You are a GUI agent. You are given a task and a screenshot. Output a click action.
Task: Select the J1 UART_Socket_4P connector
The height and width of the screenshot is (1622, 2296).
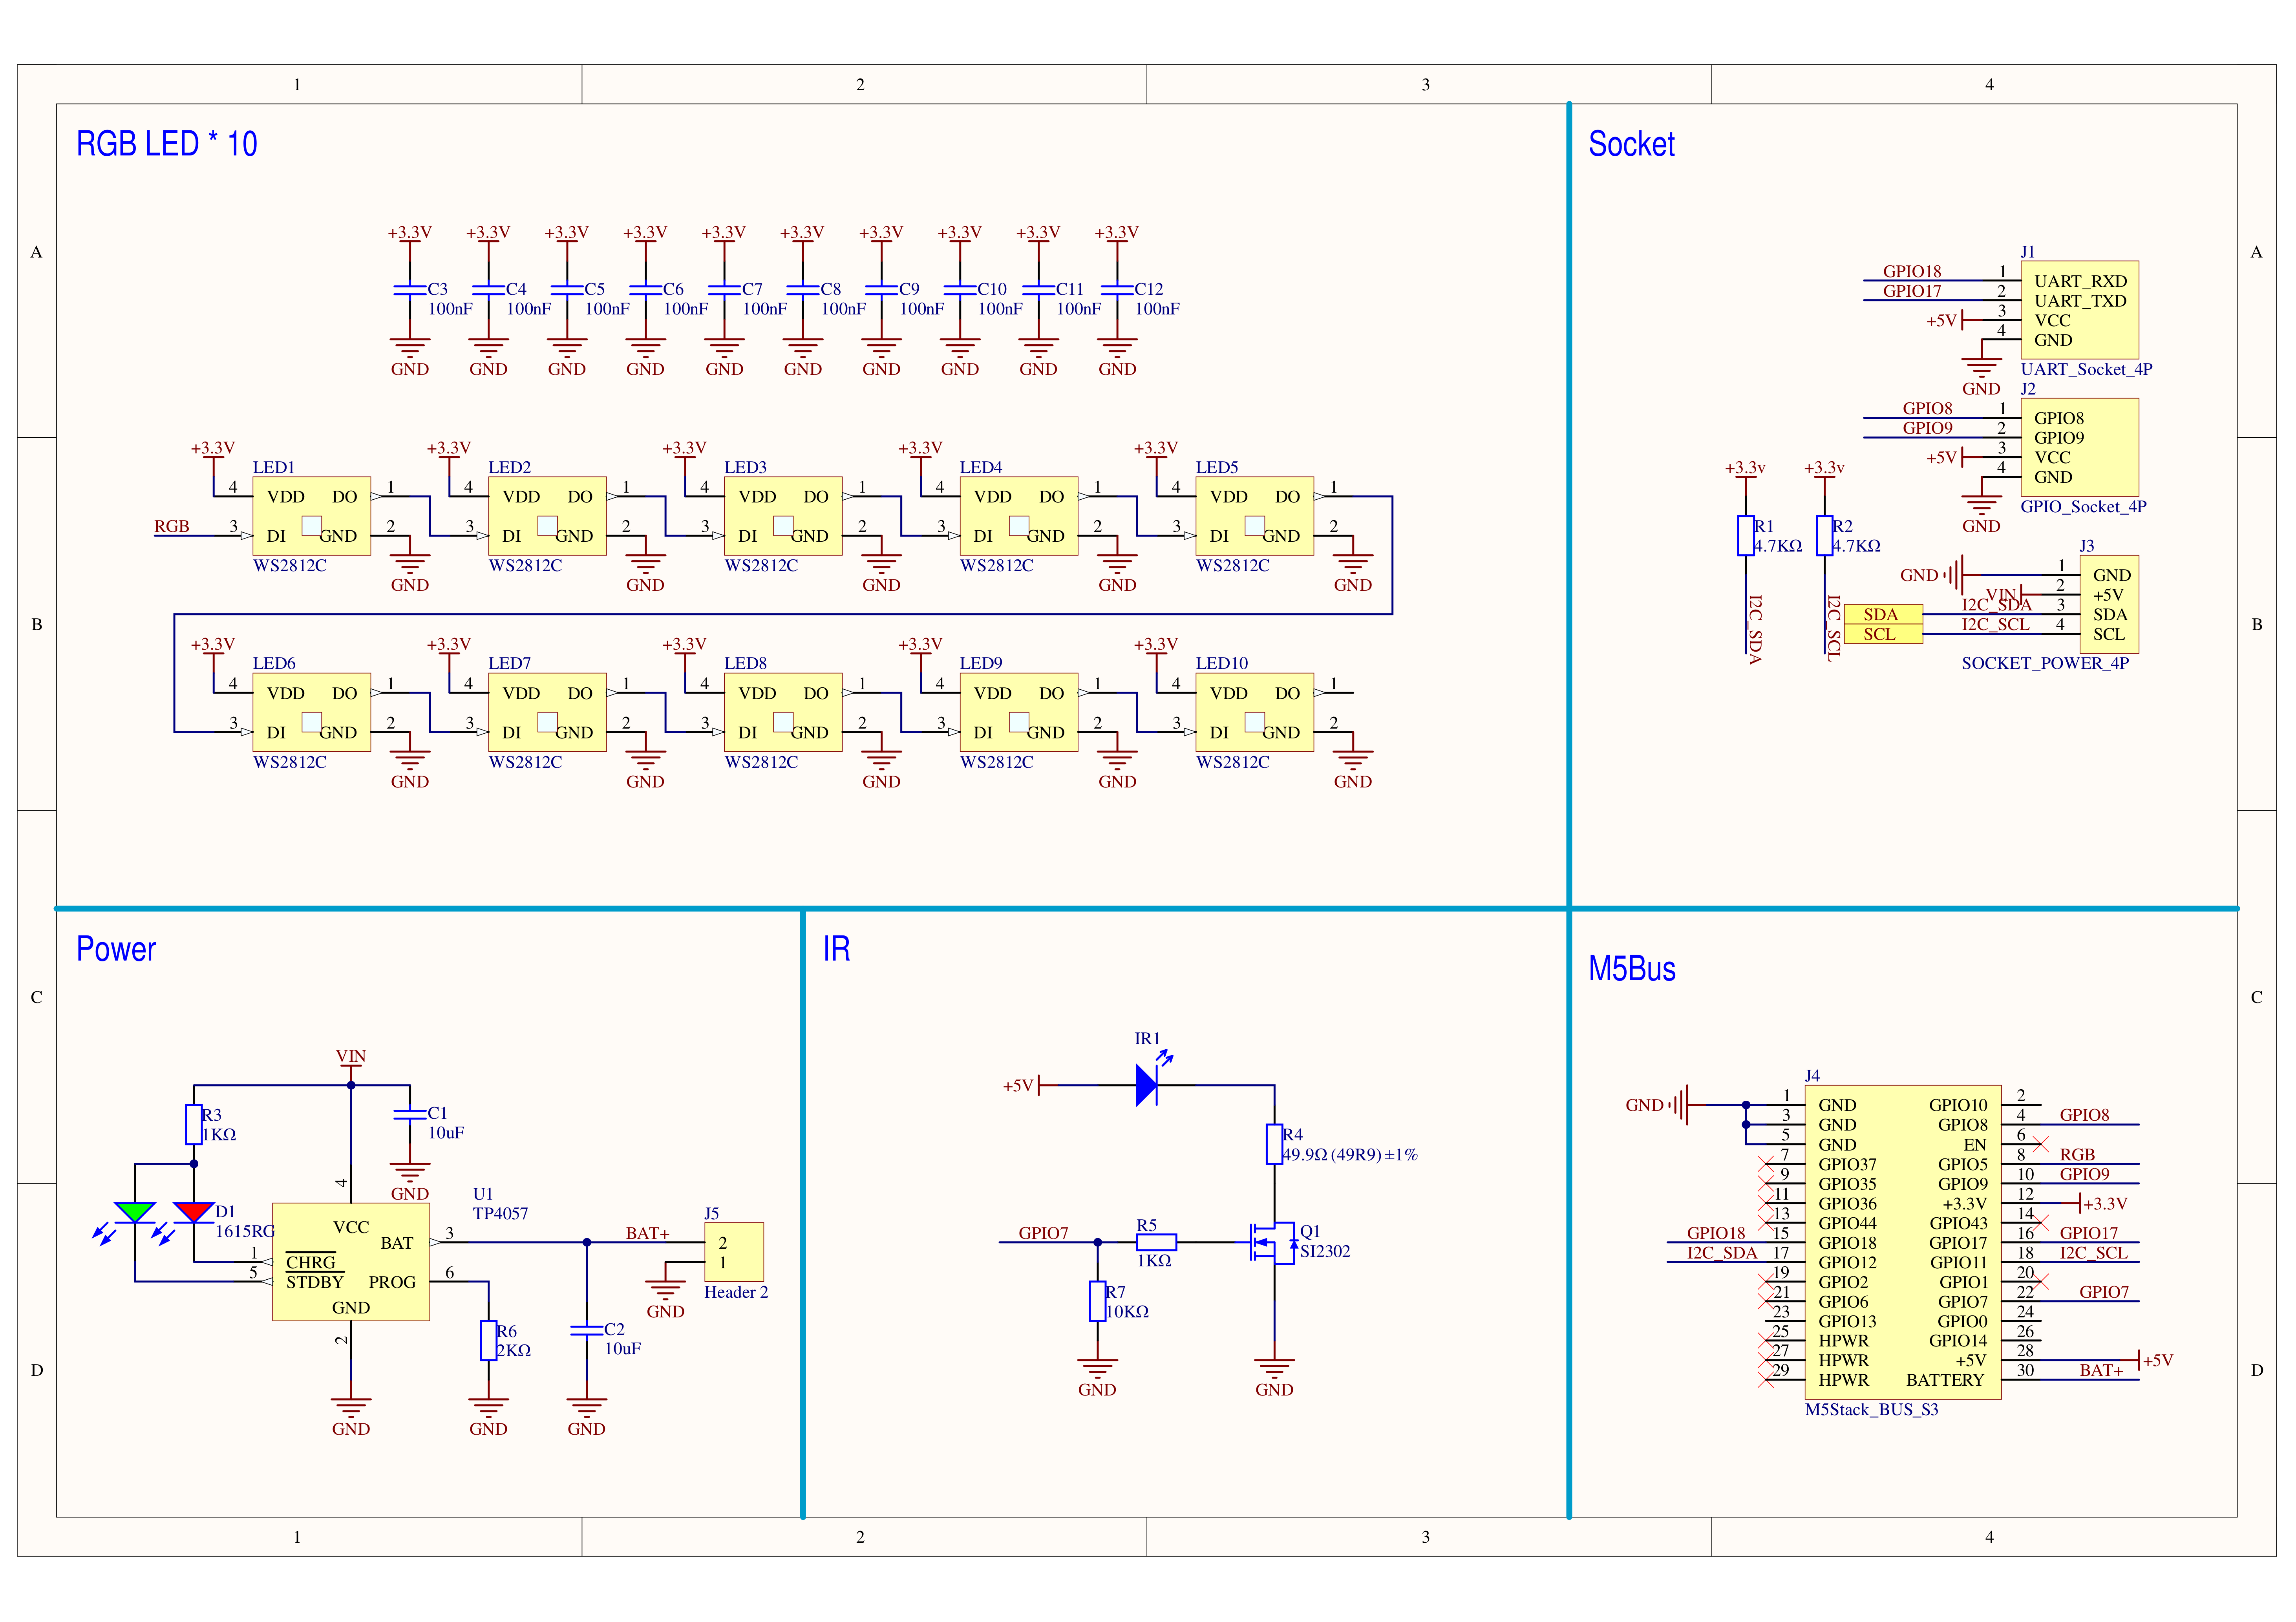click(x=2080, y=310)
